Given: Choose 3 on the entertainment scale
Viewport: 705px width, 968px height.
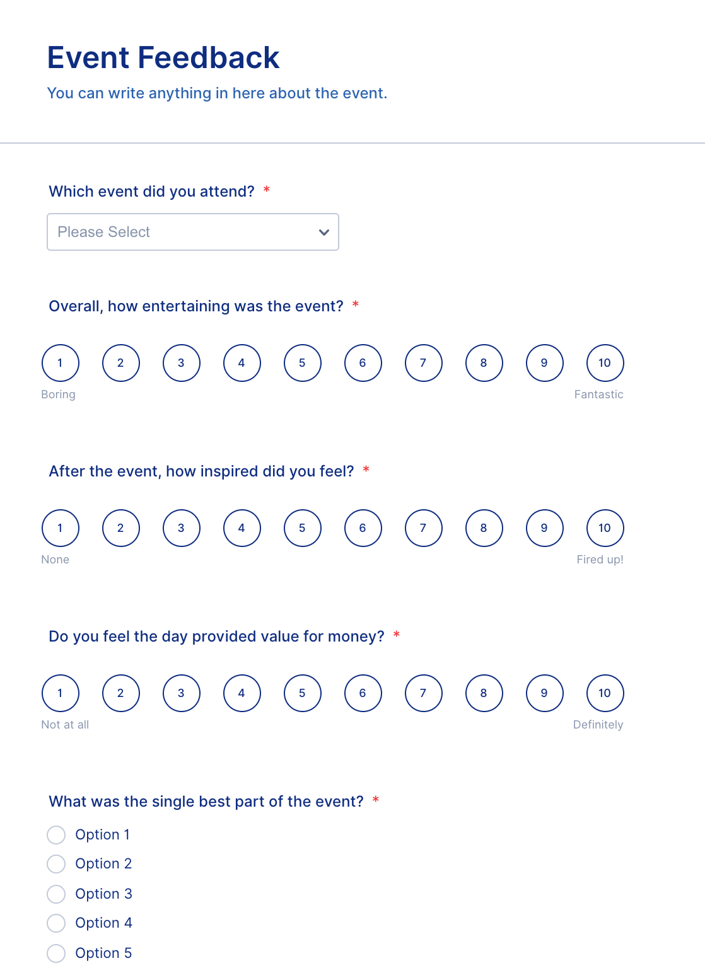Looking at the screenshot, I should 181,362.
